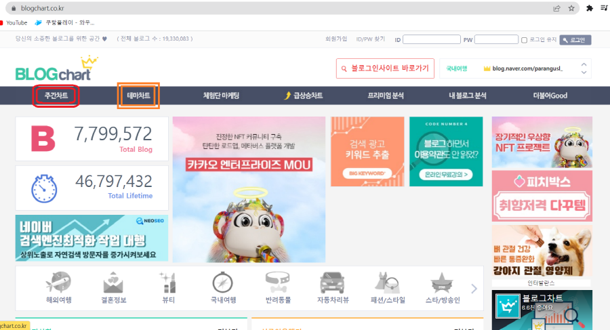Click the stopwatch Total Lifetime icon

pyautogui.click(x=44, y=188)
